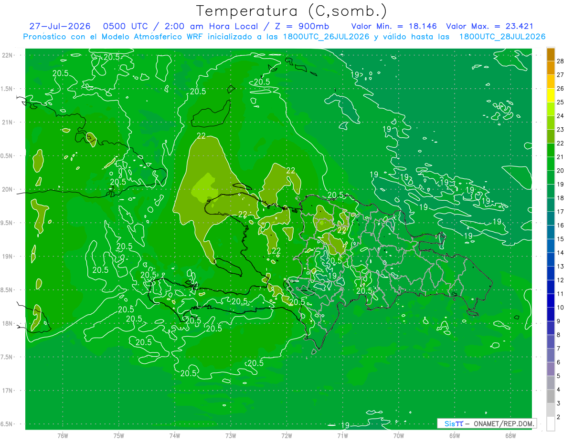573x442 pixels.
Task: Click 'Valor Max. = 23.421' readout
Action: coord(489,26)
